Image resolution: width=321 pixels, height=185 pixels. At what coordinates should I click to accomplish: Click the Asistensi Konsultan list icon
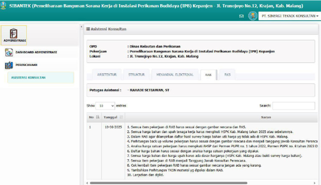click(x=88, y=29)
